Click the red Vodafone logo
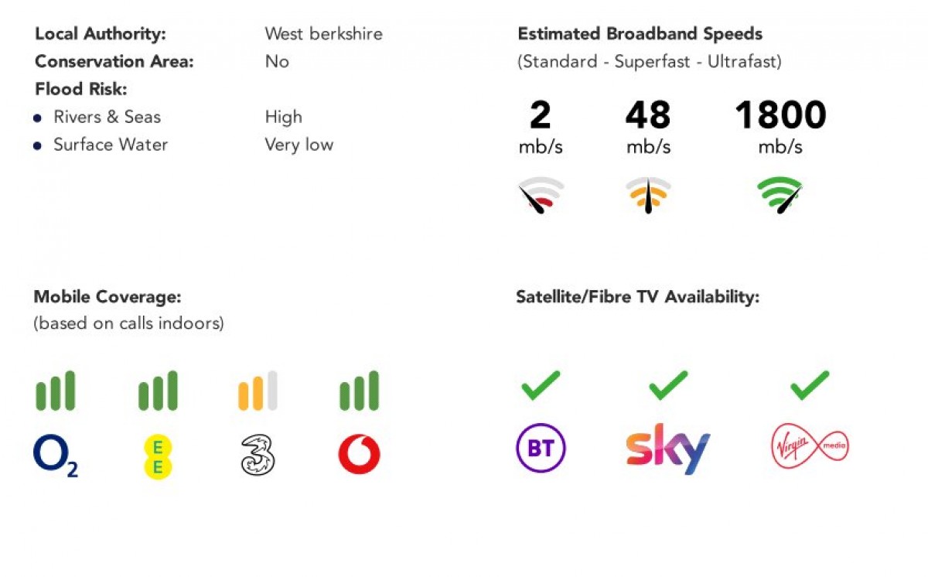This screenshot has height=577, width=928. (359, 455)
